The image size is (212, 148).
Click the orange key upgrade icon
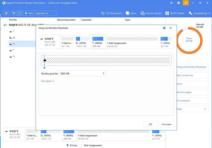(x=186, y=3)
